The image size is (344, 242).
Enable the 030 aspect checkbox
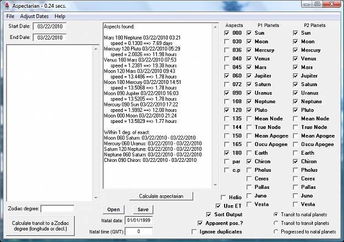point(227,42)
